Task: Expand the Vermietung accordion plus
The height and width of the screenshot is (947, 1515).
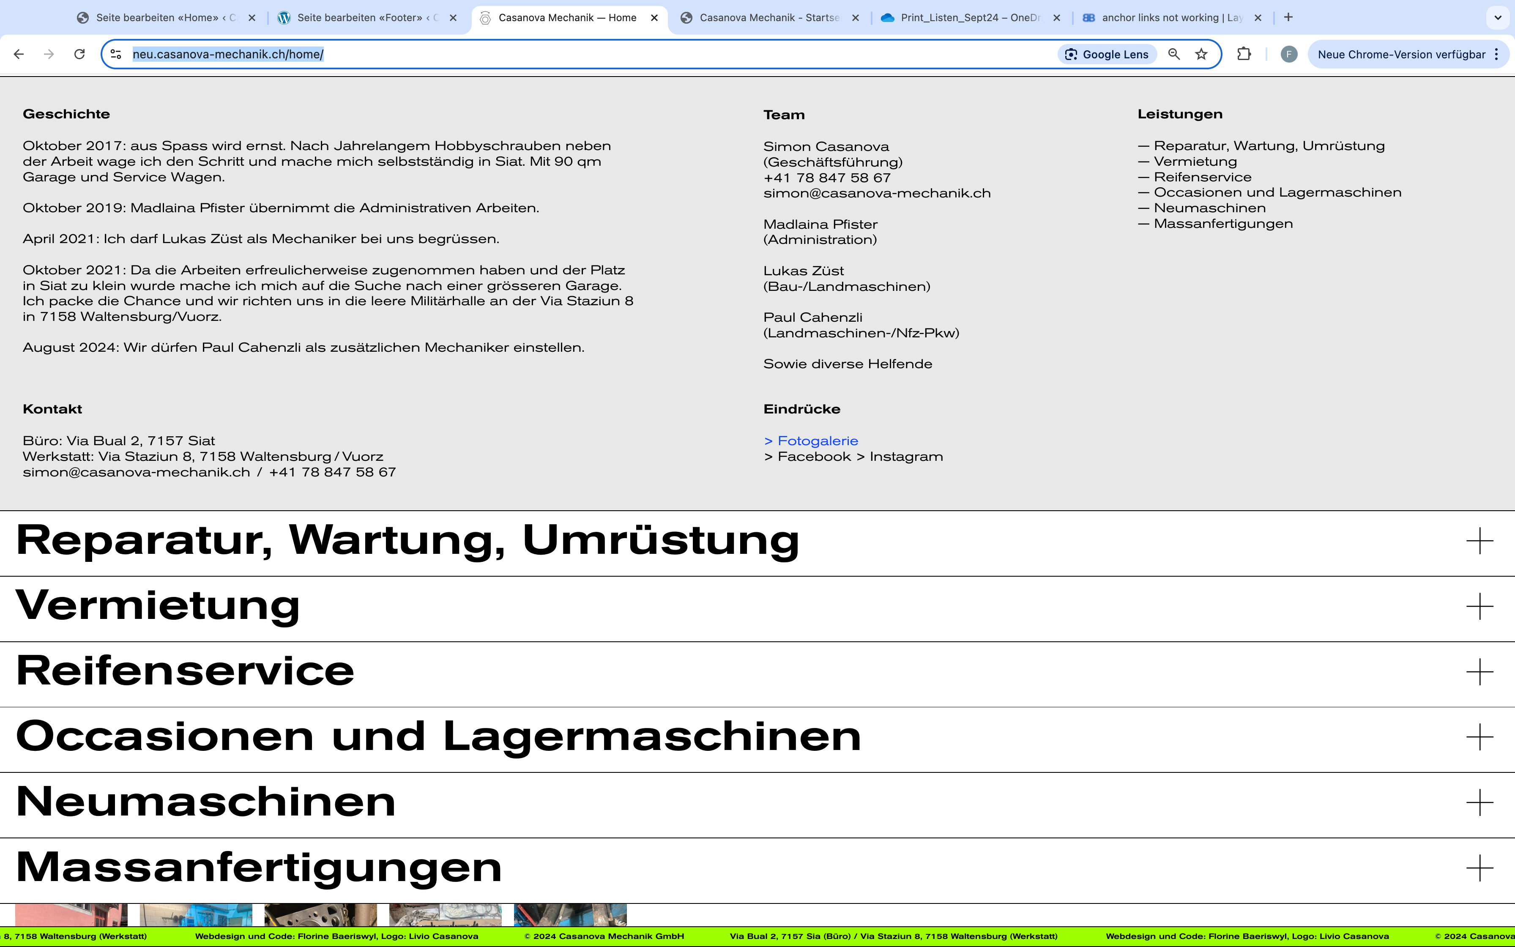Action: (x=1479, y=606)
